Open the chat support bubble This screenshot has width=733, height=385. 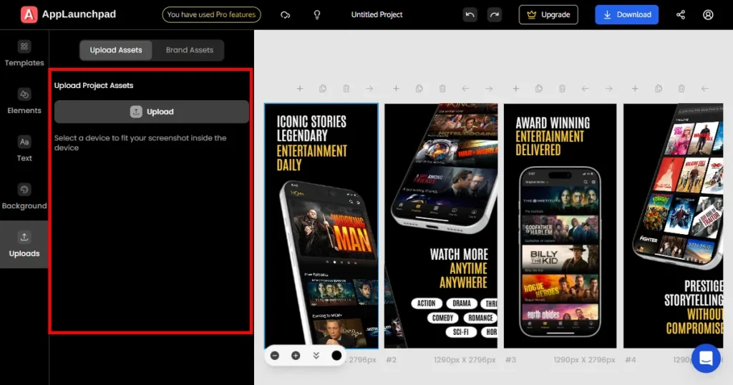pos(706,359)
